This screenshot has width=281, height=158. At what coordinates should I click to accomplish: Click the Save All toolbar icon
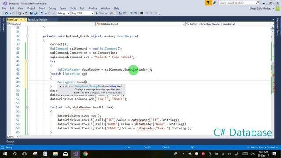click(x=36, y=13)
